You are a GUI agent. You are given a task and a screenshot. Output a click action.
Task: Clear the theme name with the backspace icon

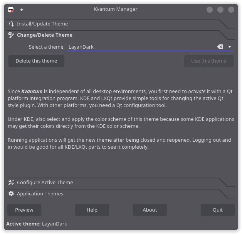pyautogui.click(x=220, y=47)
